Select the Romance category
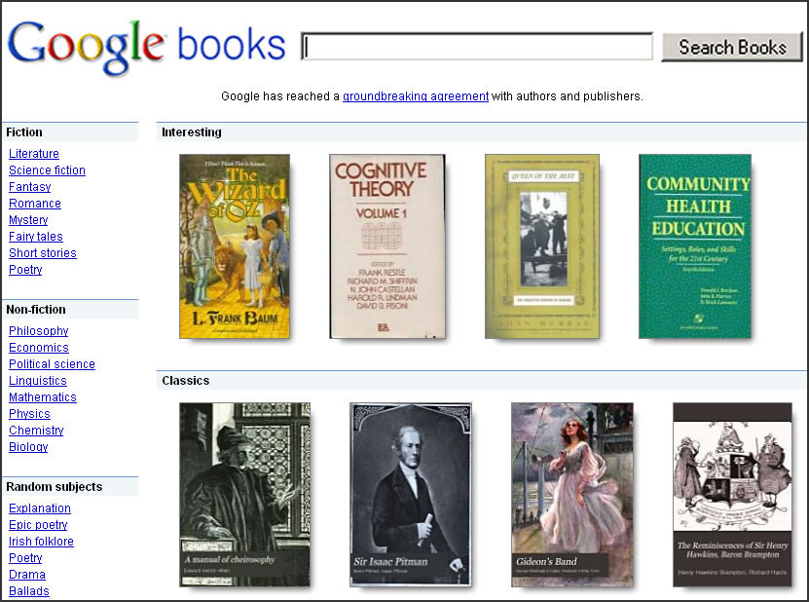 tap(34, 203)
